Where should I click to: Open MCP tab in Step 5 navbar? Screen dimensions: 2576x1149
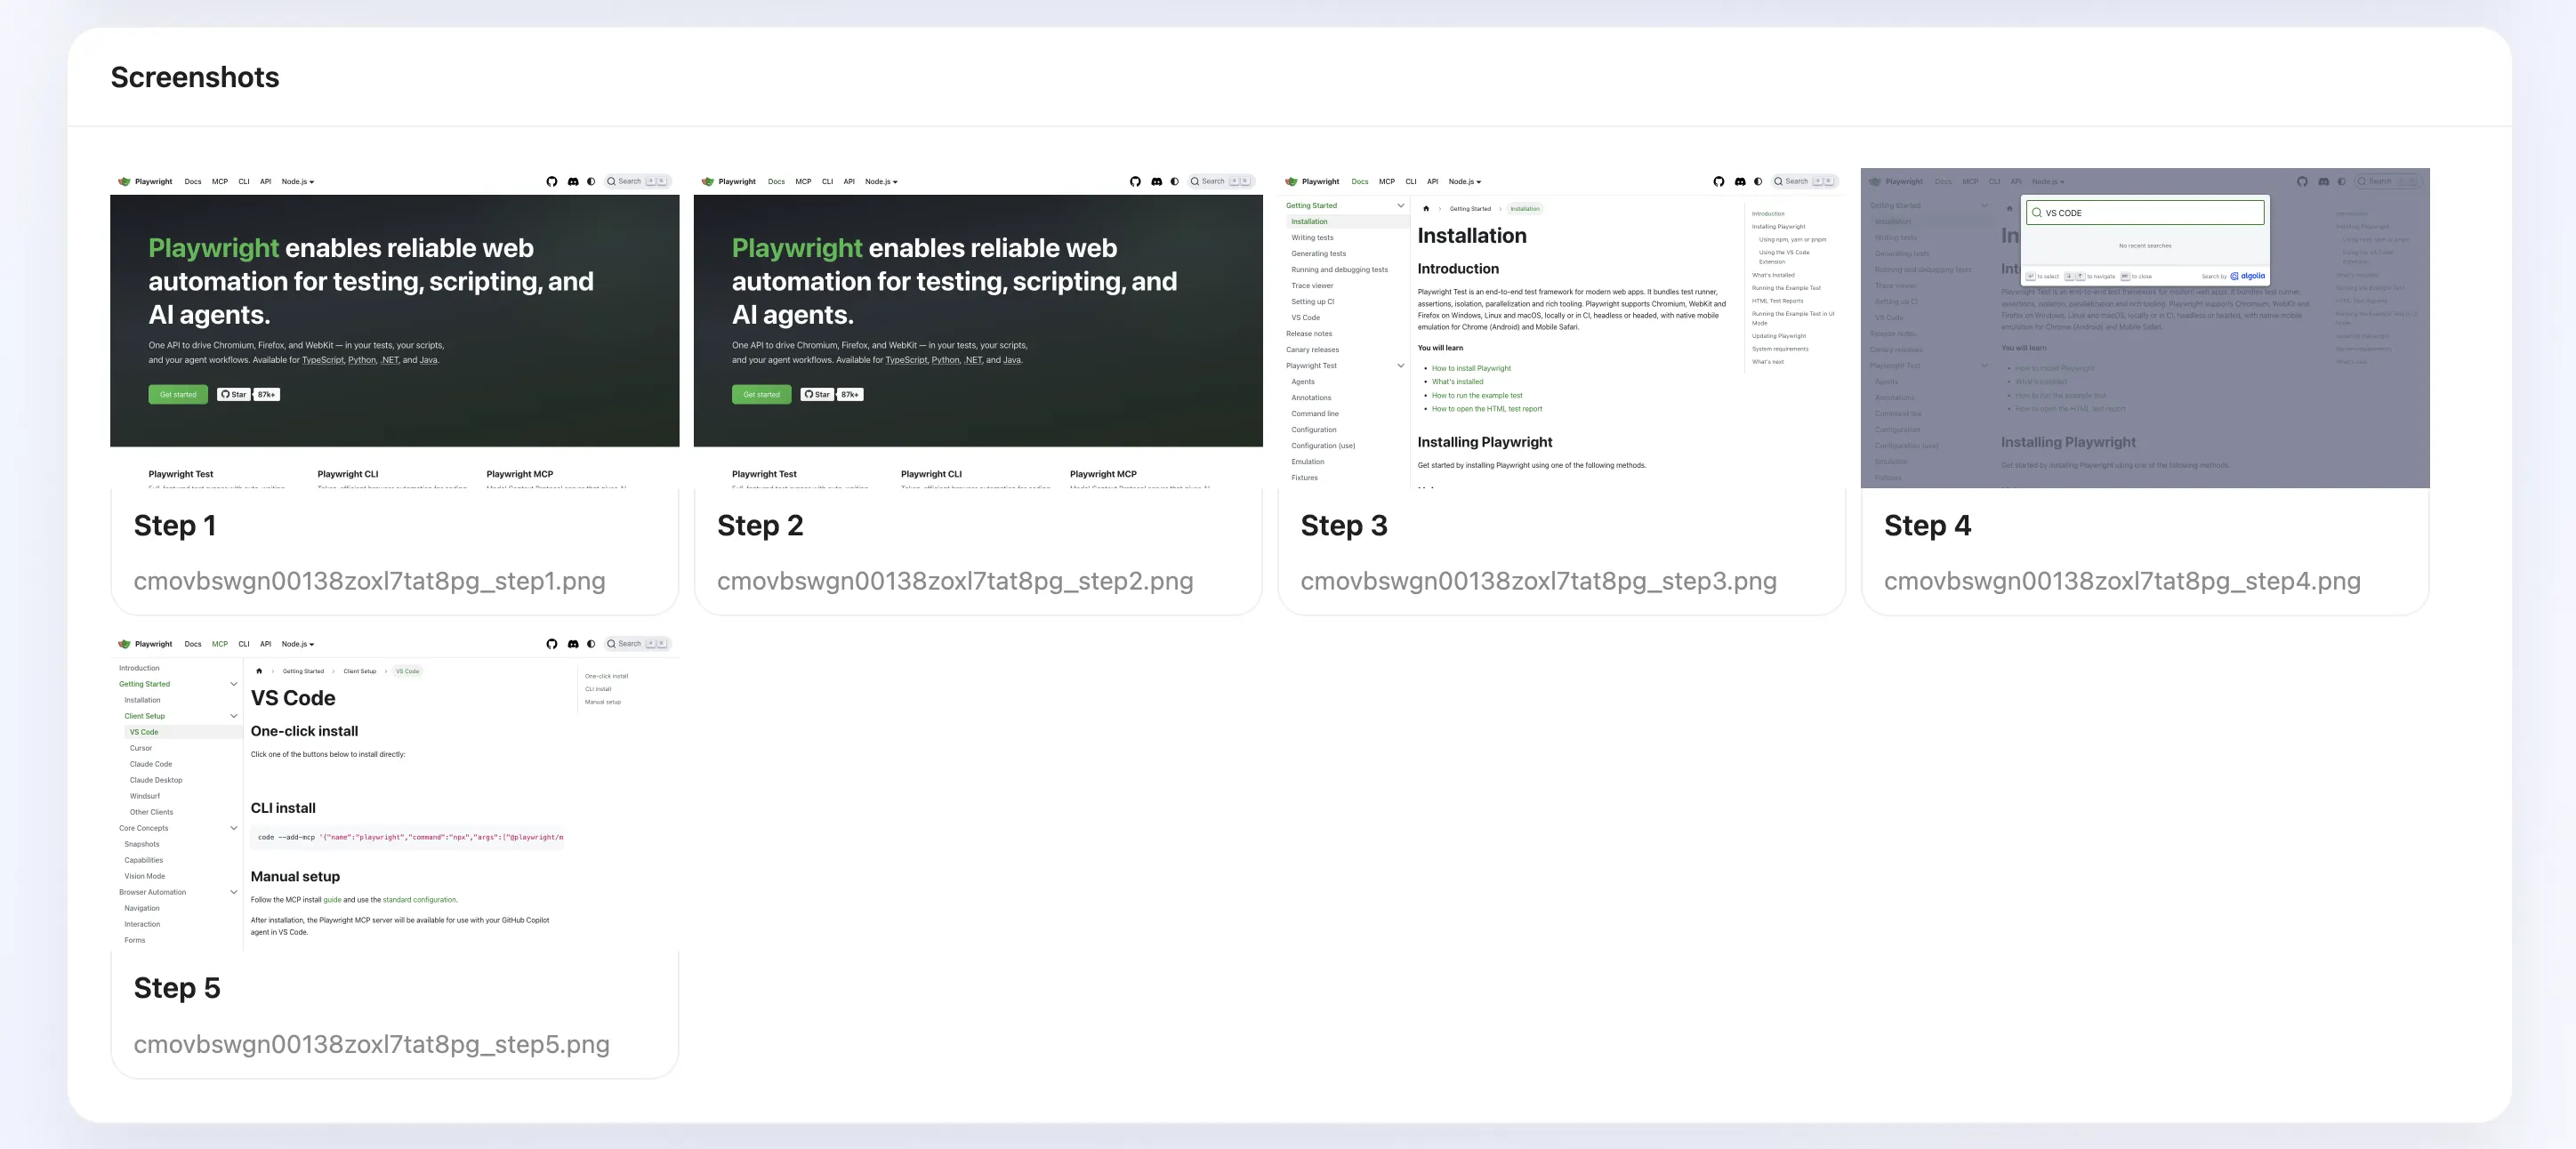pyautogui.click(x=220, y=644)
